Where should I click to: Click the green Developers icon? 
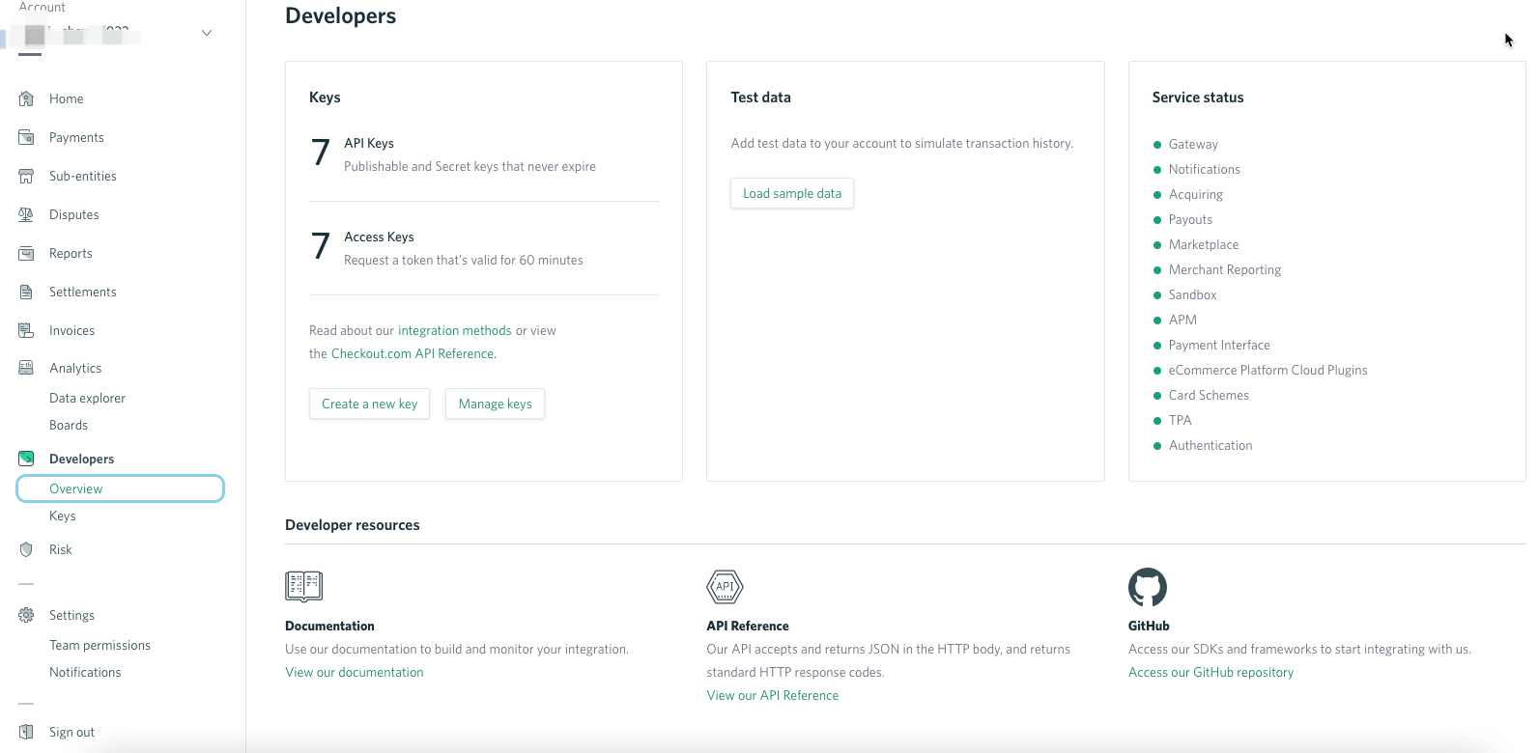pyautogui.click(x=26, y=459)
